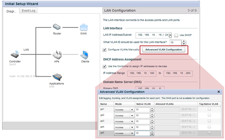This screenshot has height=140, width=225.
Task: Select the ge2 port name cell
Action: pyautogui.click(x=106, y=115)
